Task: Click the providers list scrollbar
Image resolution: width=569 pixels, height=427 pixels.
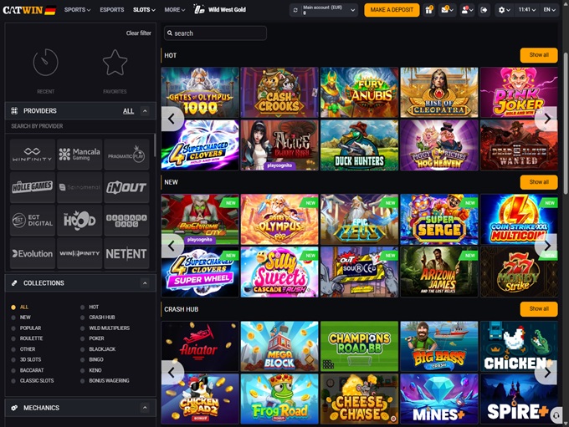Action: (155, 145)
